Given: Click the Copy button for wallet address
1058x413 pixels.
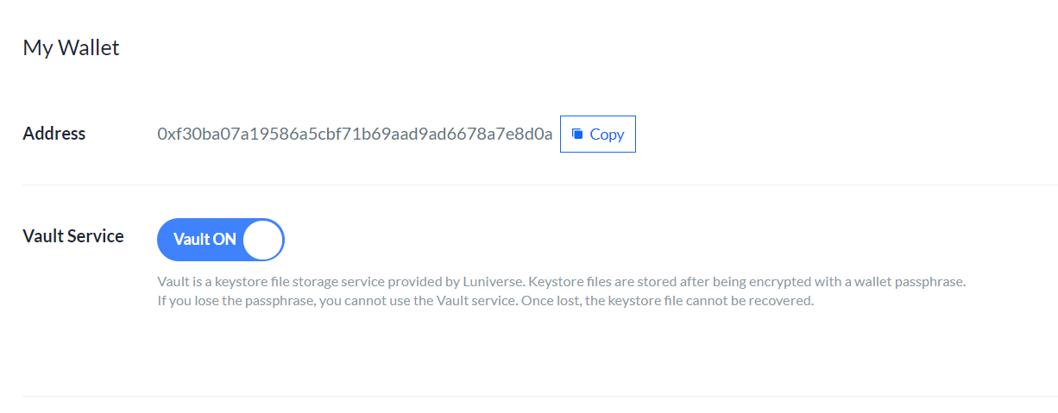Looking at the screenshot, I should coord(598,134).
